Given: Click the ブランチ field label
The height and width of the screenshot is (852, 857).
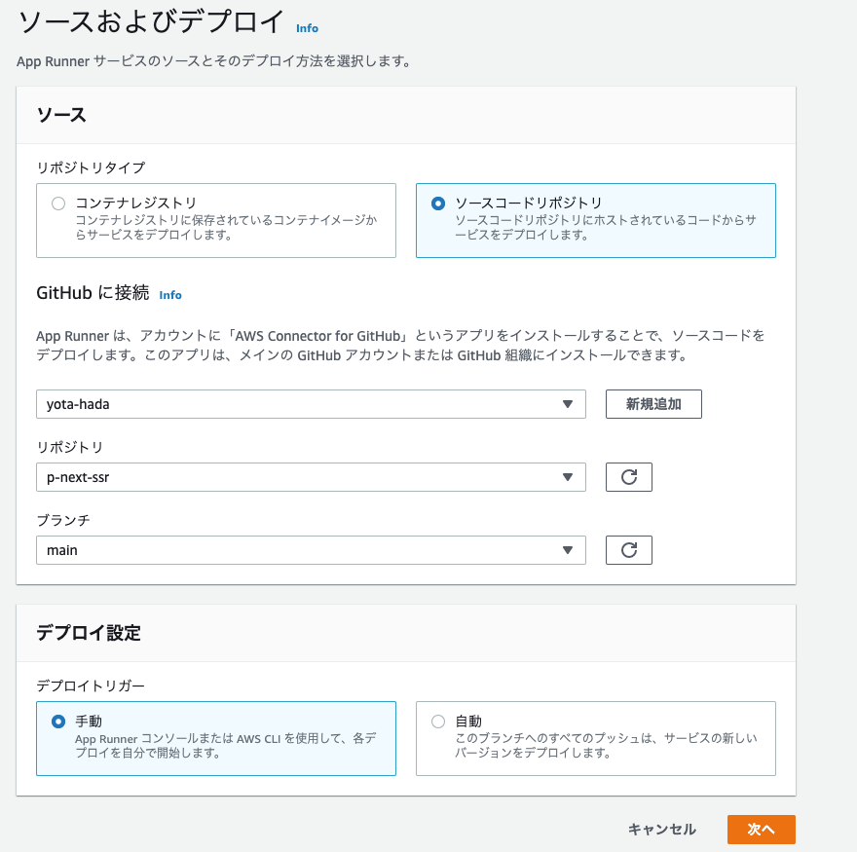Looking at the screenshot, I should (x=63, y=520).
